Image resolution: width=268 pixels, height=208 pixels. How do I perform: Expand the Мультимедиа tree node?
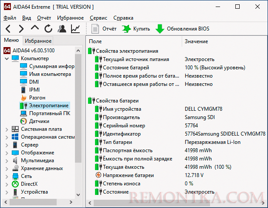tap(7, 160)
